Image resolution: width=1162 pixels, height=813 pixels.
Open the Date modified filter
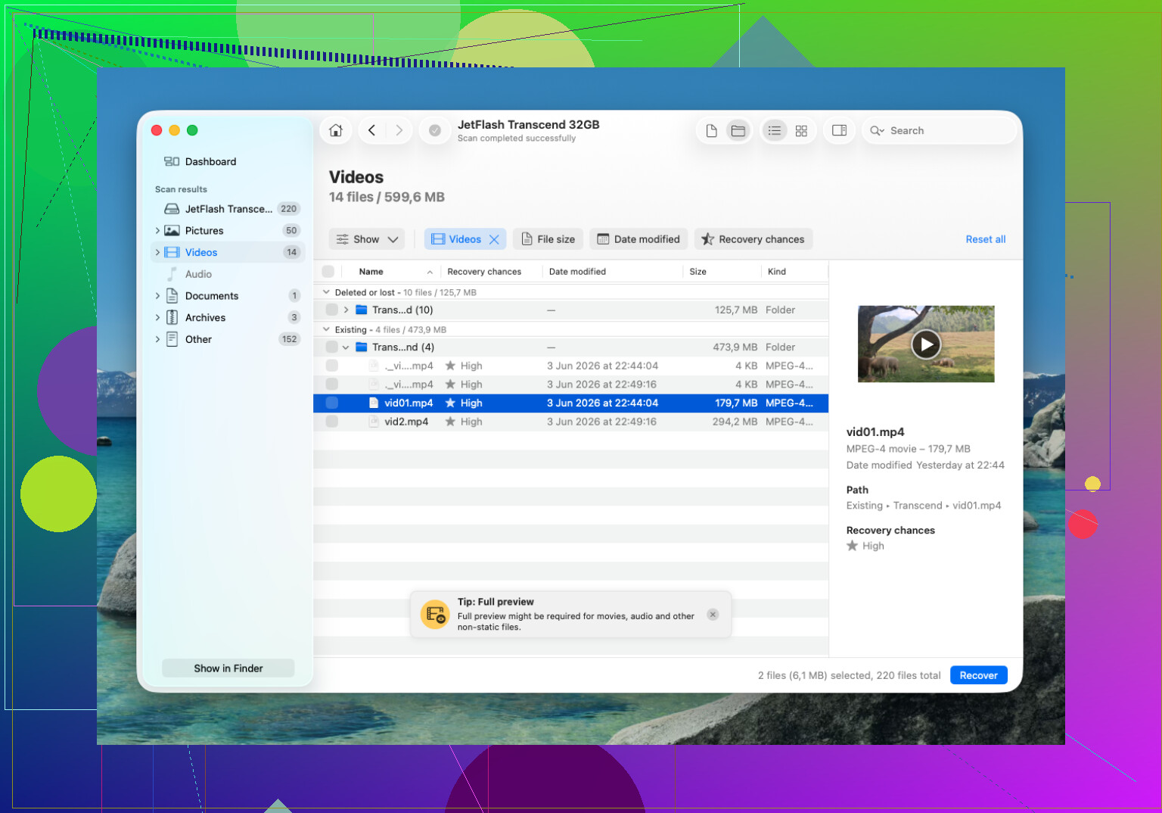click(639, 239)
